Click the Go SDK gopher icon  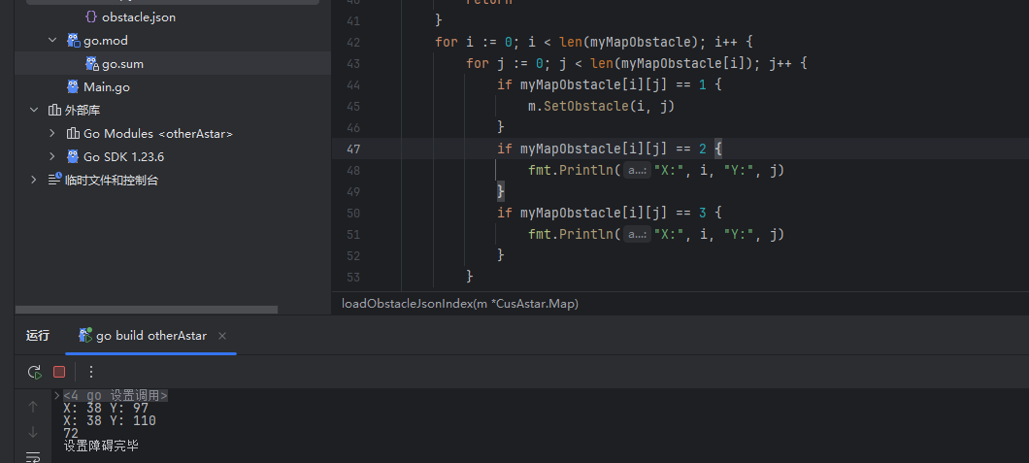tap(73, 156)
